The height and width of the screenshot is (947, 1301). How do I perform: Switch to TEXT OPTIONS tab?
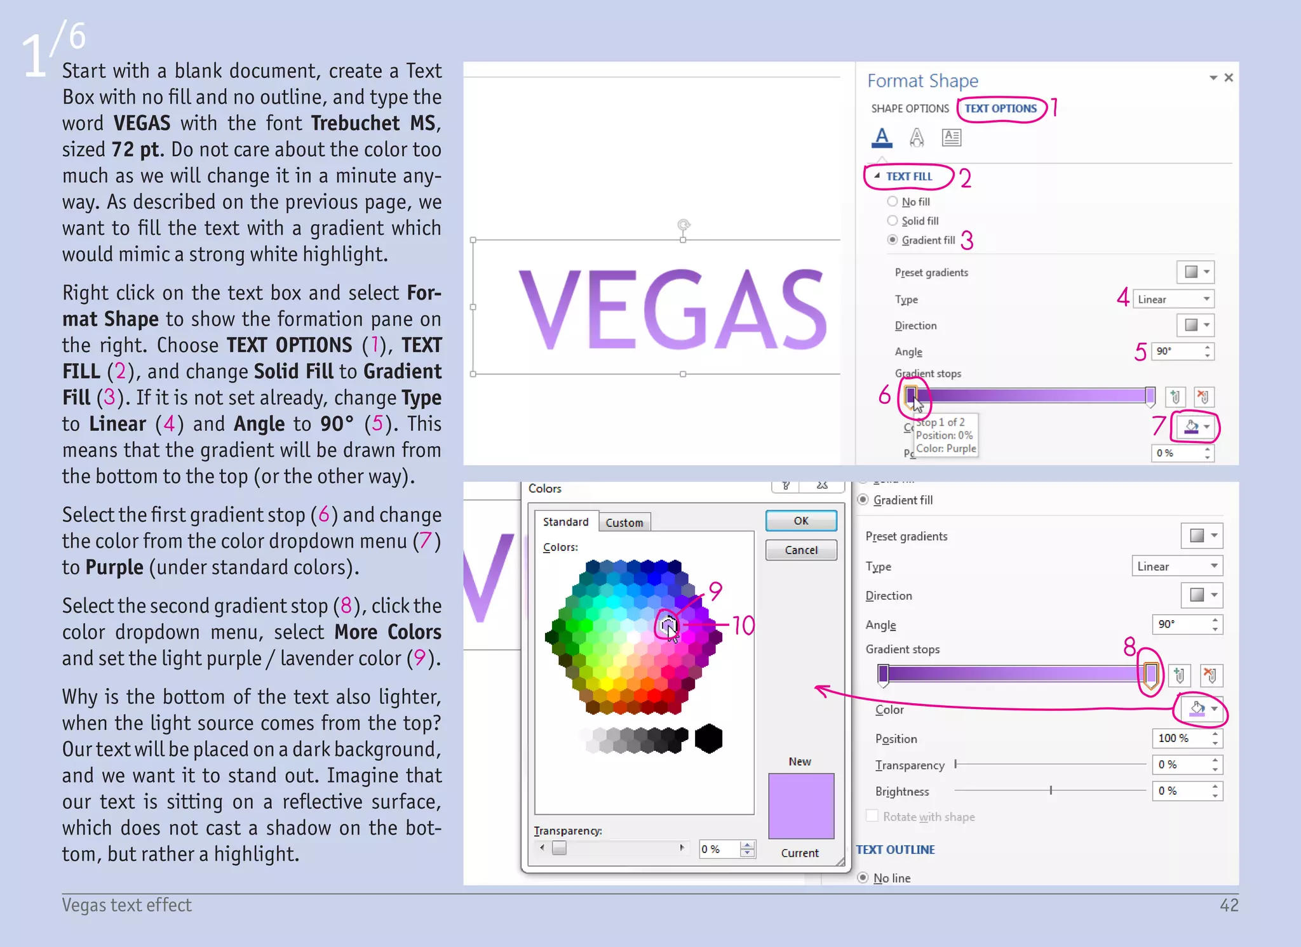[x=1001, y=109]
